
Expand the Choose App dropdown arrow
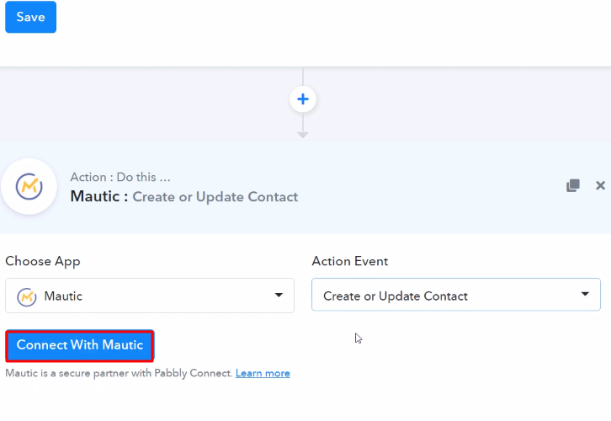tap(279, 296)
